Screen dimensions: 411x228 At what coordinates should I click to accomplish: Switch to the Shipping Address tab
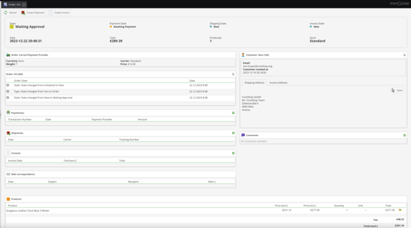point(254,83)
